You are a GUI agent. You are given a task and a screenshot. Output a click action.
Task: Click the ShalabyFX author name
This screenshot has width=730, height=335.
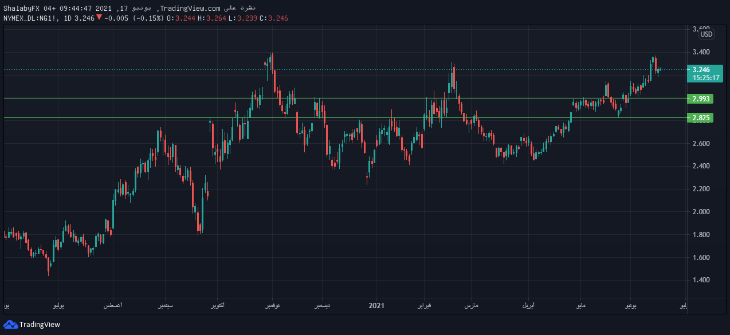(x=21, y=8)
